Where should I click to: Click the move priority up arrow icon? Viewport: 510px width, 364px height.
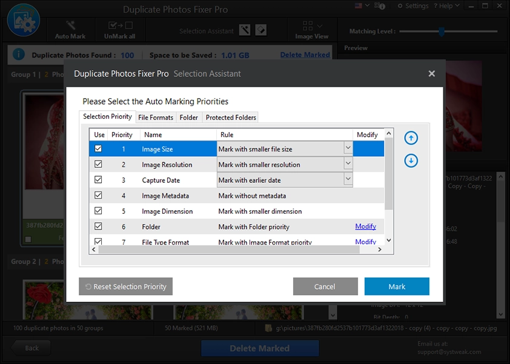click(x=411, y=138)
